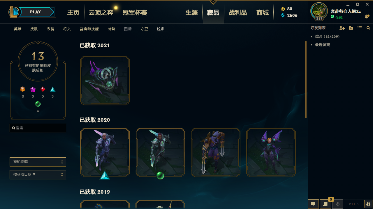
Task: Click the chroma search input field
Action: pyautogui.click(x=38, y=128)
